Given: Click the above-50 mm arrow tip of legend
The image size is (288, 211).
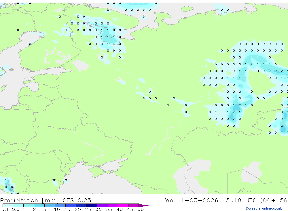Looking at the screenshot, I should [144, 206].
